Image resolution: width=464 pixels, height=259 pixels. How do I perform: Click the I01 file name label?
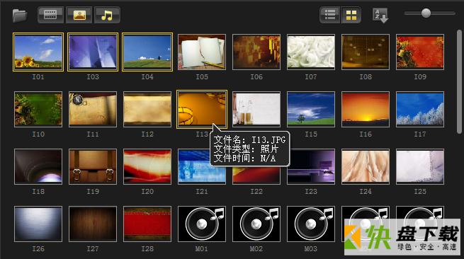(x=38, y=77)
